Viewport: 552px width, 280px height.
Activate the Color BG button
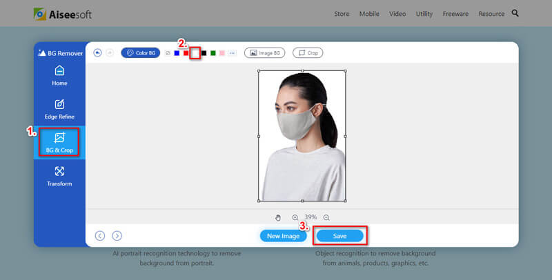141,53
